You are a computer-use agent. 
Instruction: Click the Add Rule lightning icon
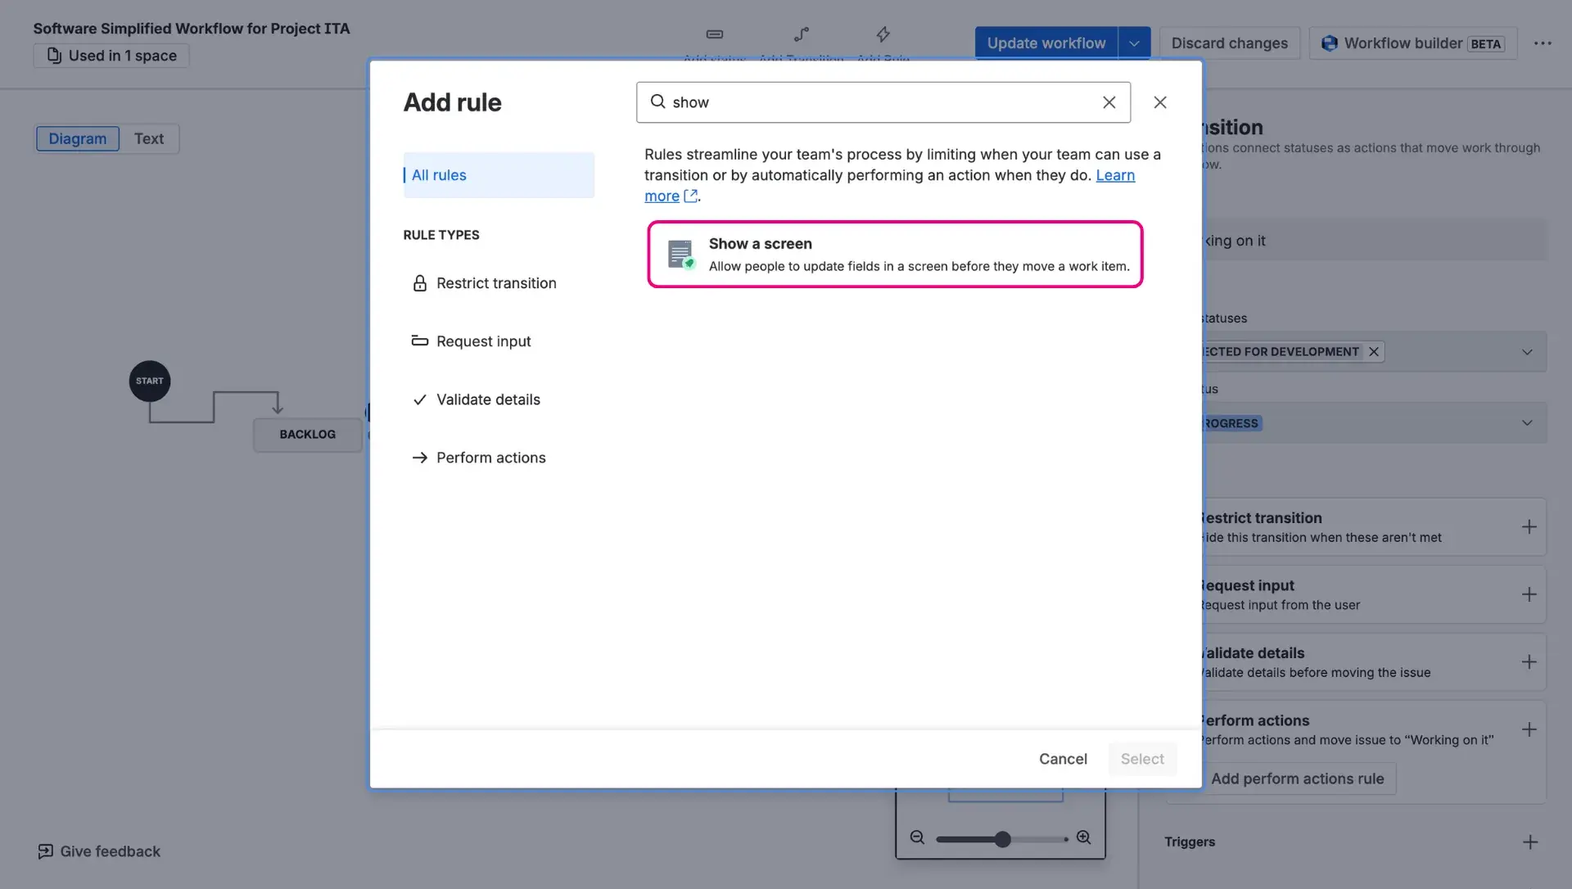(883, 34)
